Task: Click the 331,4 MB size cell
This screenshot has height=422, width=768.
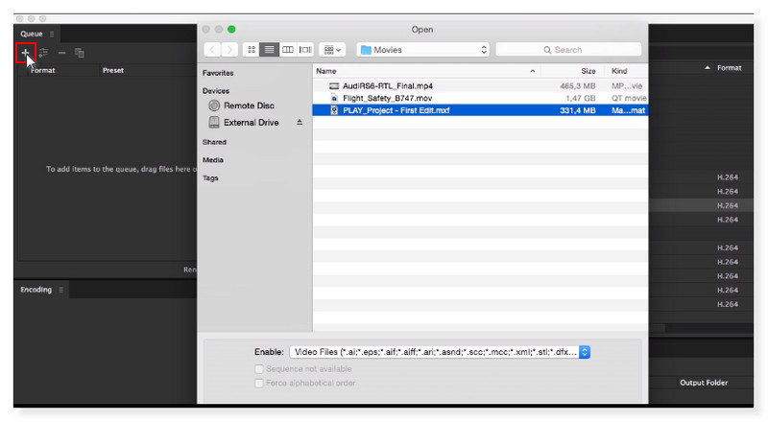Action: coord(578,110)
